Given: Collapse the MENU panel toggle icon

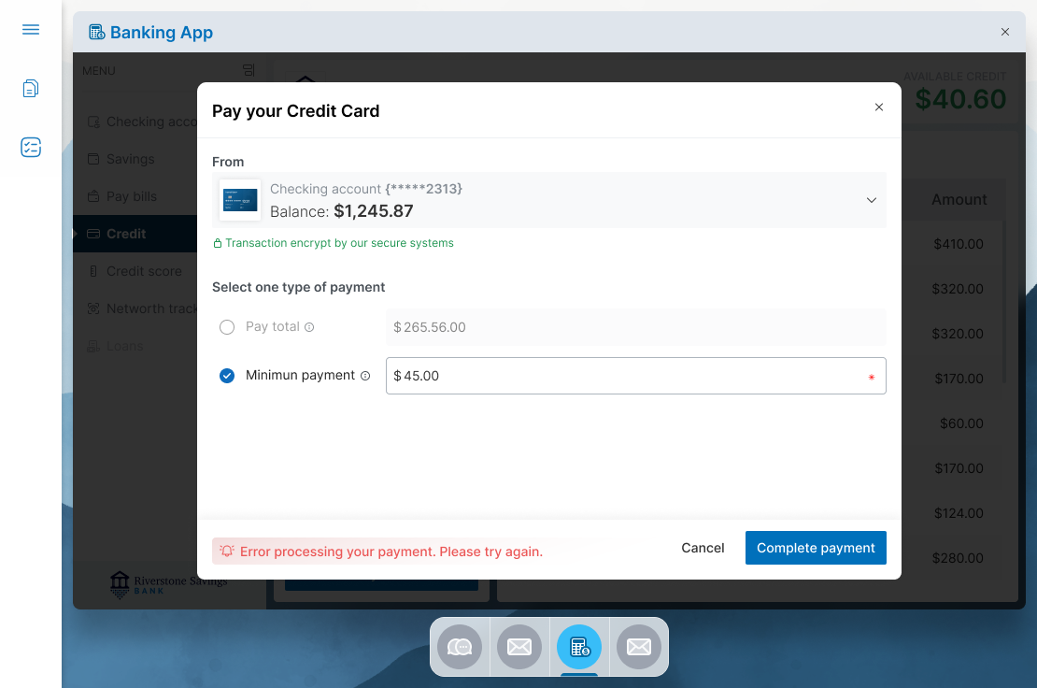Looking at the screenshot, I should pos(249,70).
